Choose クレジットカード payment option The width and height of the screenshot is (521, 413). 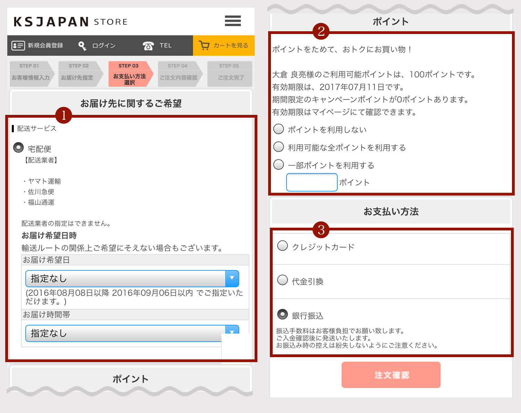(283, 246)
